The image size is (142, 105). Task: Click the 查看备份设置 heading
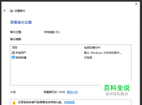21,22
